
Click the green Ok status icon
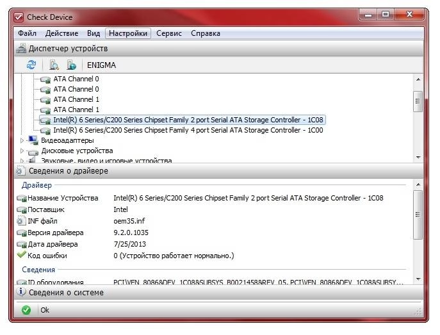click(26, 310)
